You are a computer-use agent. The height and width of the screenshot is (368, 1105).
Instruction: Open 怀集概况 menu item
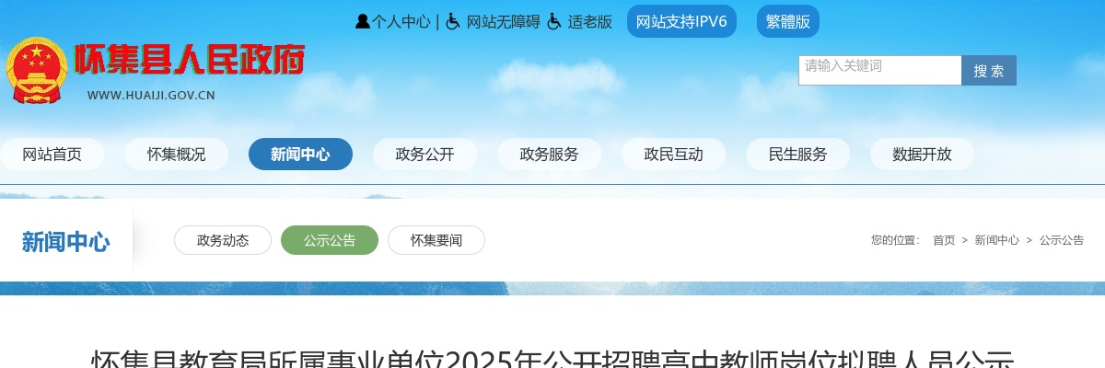click(x=177, y=155)
